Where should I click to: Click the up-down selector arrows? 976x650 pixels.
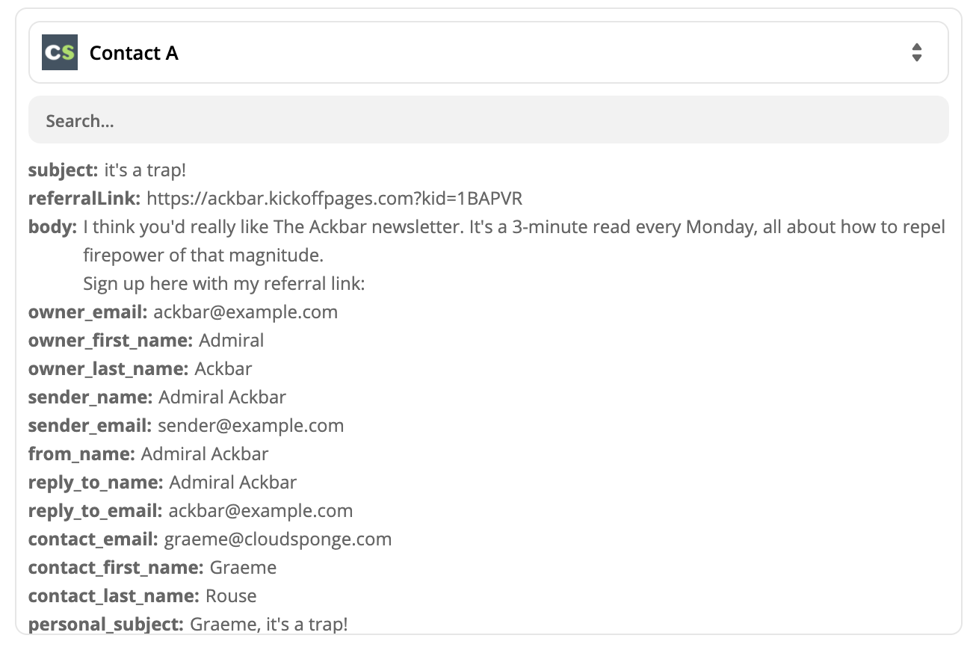[917, 52]
